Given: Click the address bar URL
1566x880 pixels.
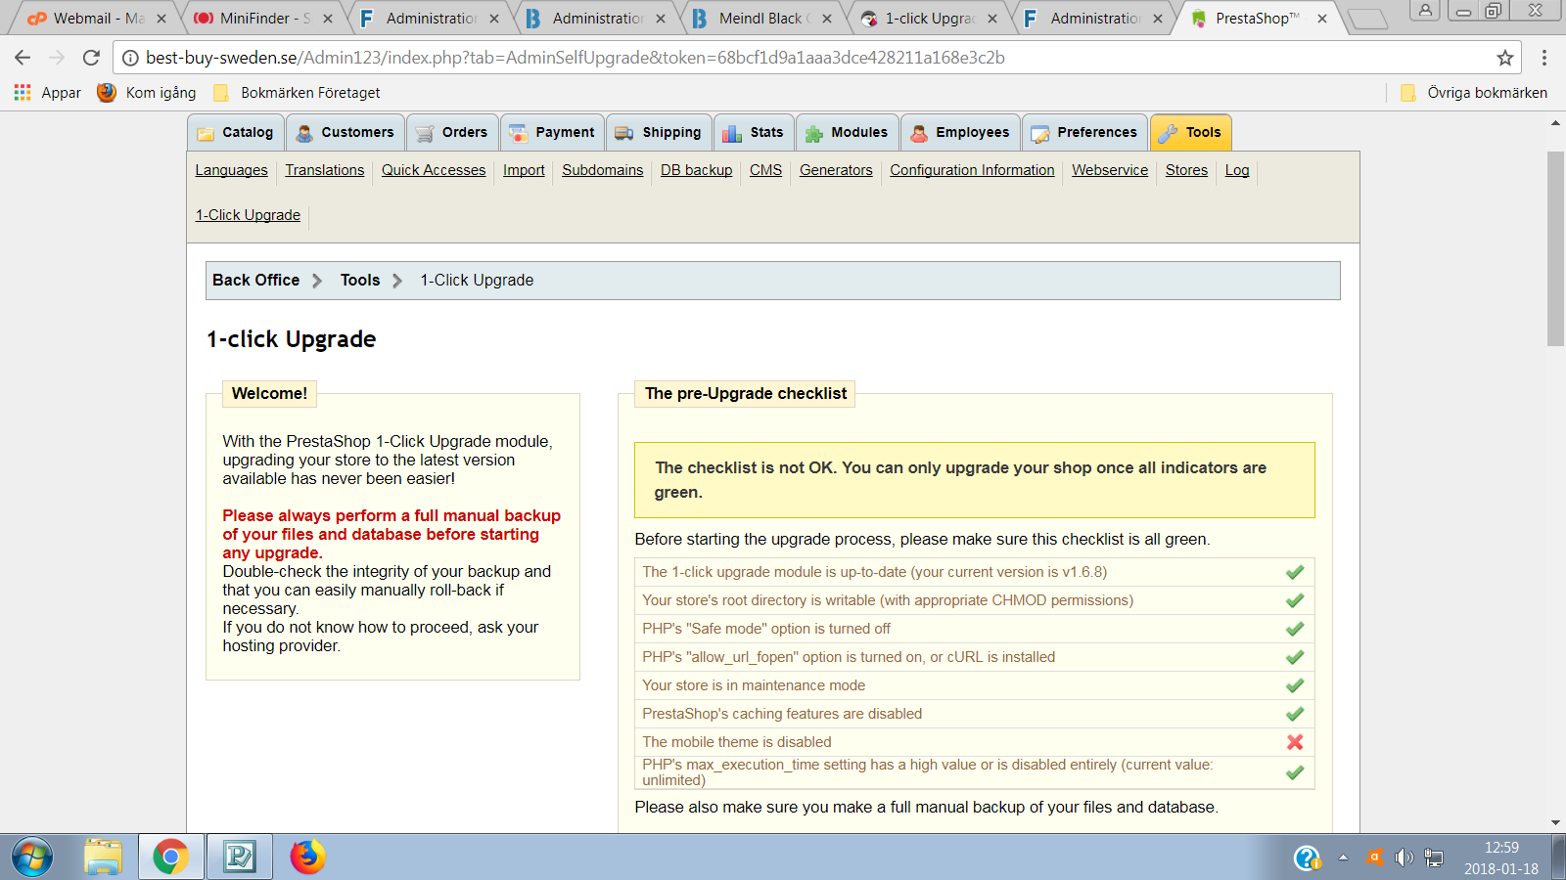Looking at the screenshot, I should click(576, 58).
